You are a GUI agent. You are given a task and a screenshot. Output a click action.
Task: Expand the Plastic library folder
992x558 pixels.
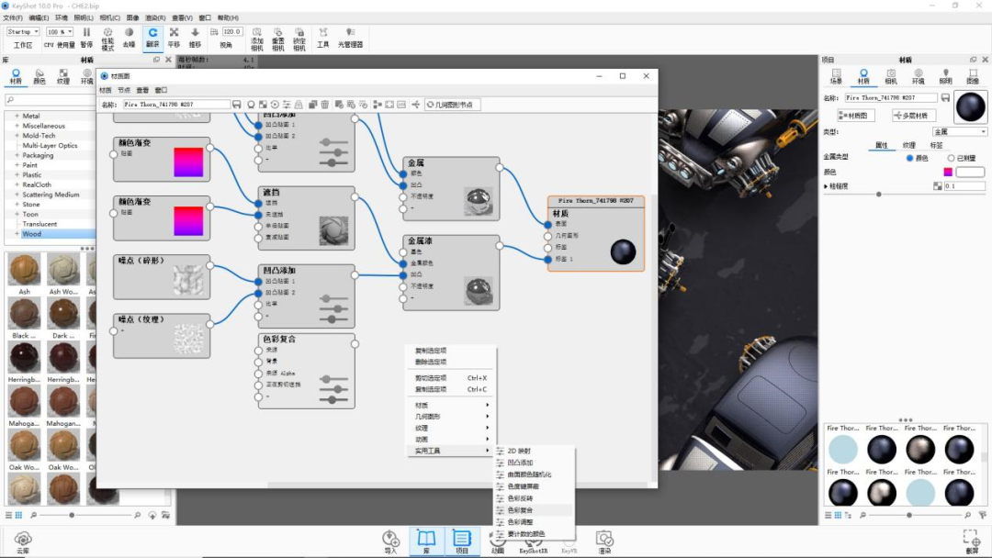pyautogui.click(x=17, y=174)
